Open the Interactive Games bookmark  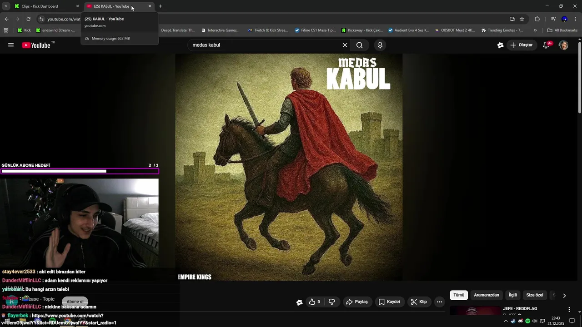tap(220, 30)
